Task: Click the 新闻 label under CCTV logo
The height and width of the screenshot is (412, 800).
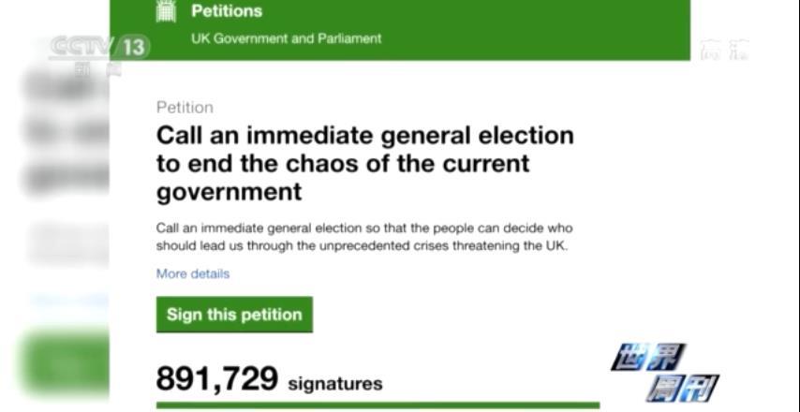Action: click(98, 68)
